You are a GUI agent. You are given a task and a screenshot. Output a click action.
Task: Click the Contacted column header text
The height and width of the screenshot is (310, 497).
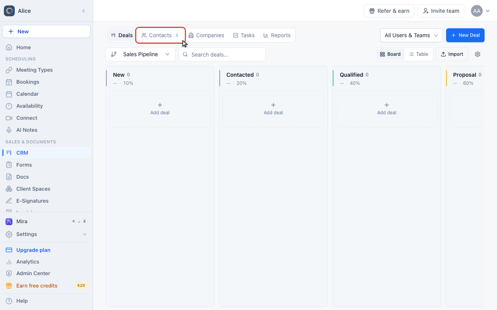point(240,75)
